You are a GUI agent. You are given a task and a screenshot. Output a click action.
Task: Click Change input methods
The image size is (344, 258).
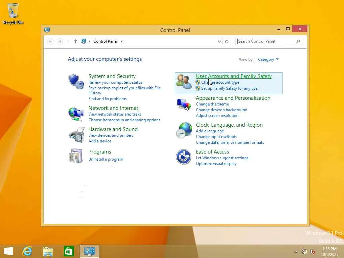(x=216, y=137)
